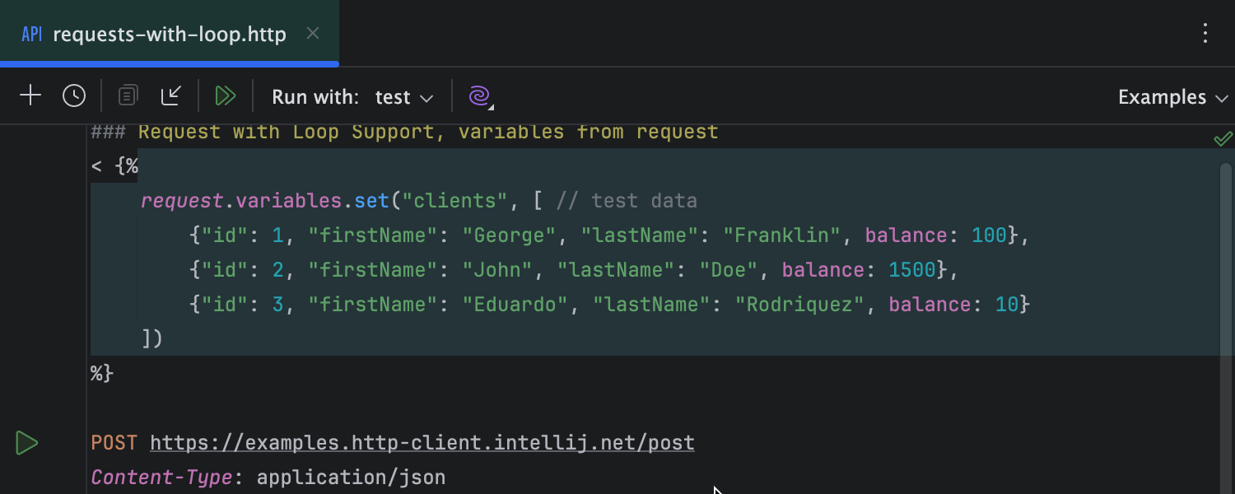This screenshot has height=494, width=1235.
Task: Click the "George" firstName value
Action: (509, 235)
